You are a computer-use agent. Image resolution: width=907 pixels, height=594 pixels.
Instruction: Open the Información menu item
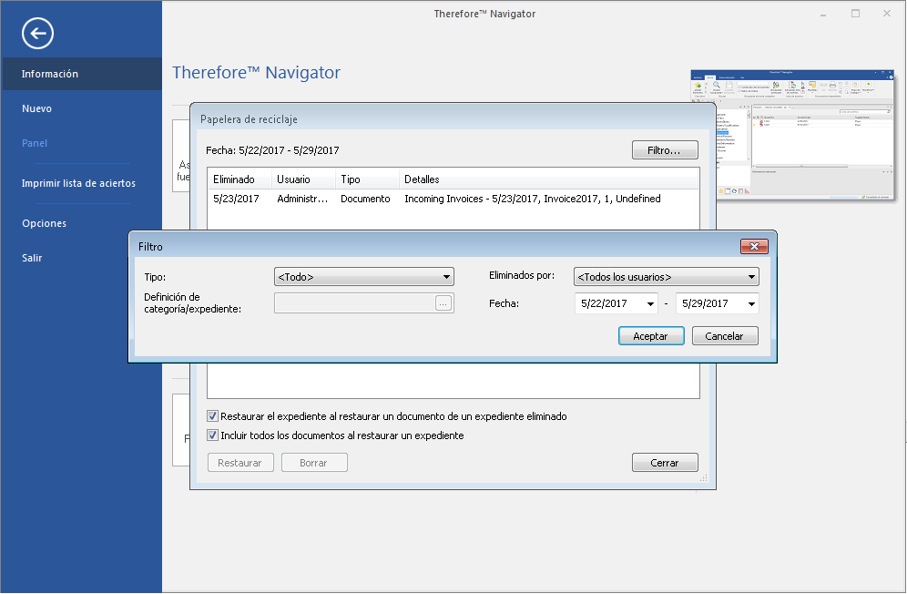click(82, 74)
